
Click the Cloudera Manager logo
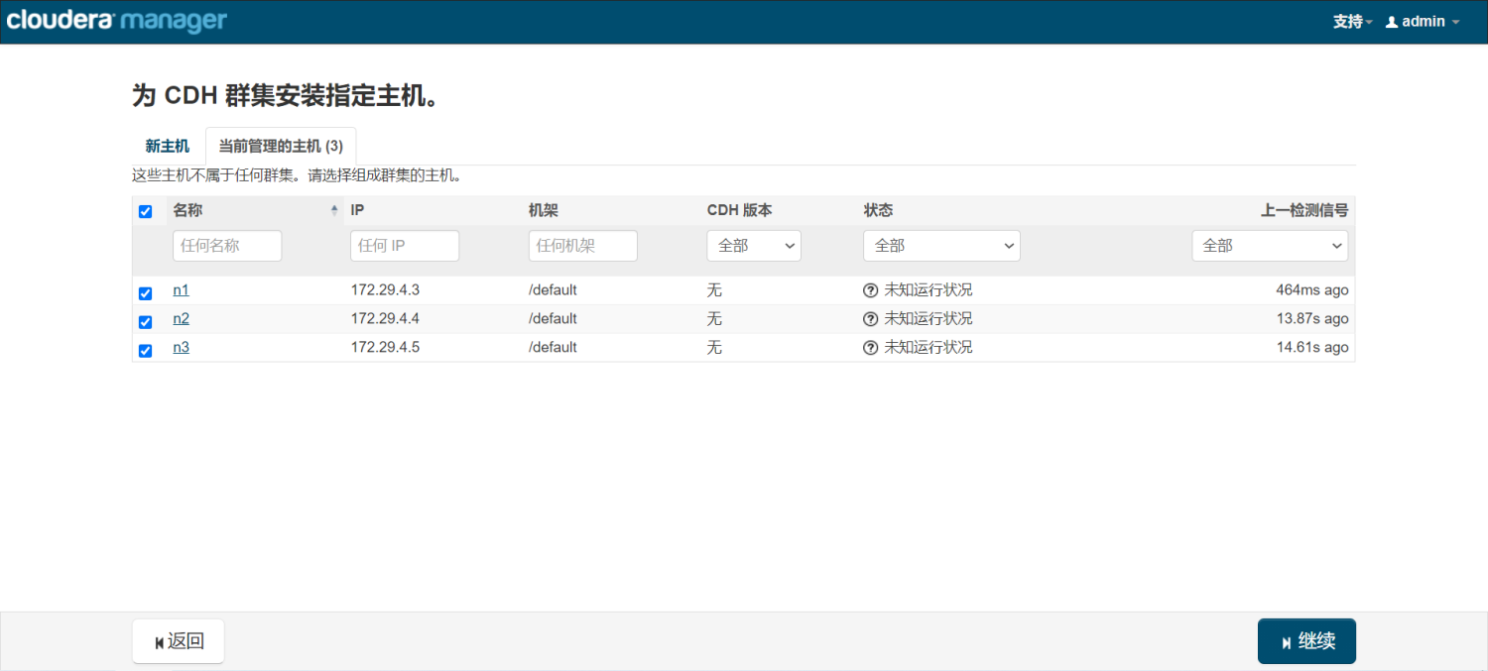(117, 20)
